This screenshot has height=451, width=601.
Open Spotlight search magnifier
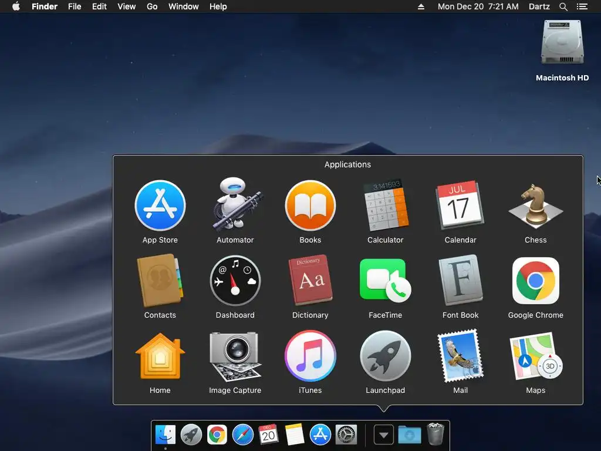tap(563, 6)
